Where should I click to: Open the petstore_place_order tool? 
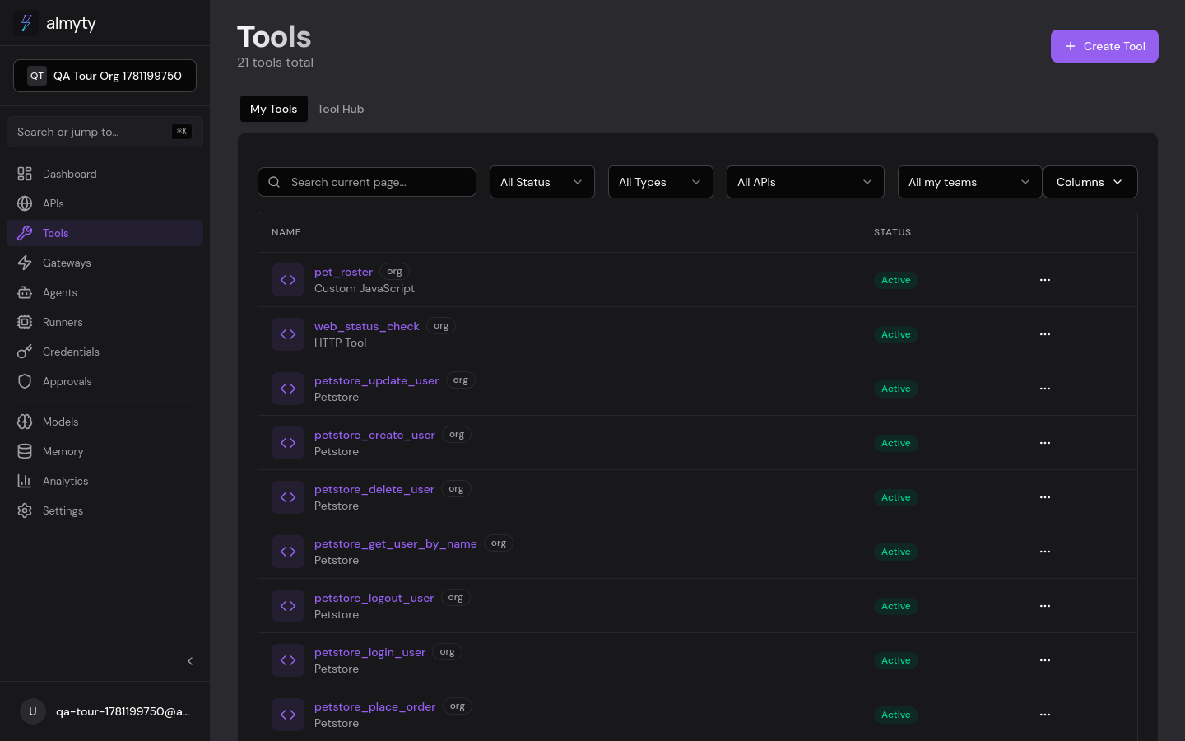[374, 706]
